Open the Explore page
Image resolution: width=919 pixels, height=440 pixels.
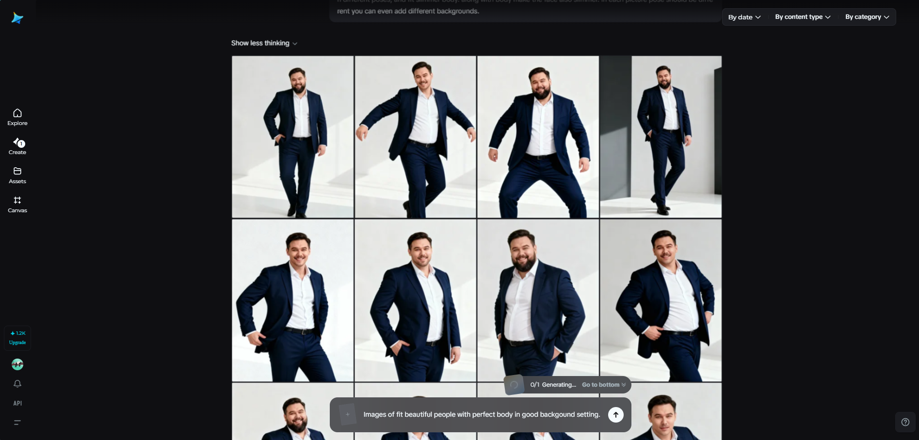(17, 117)
